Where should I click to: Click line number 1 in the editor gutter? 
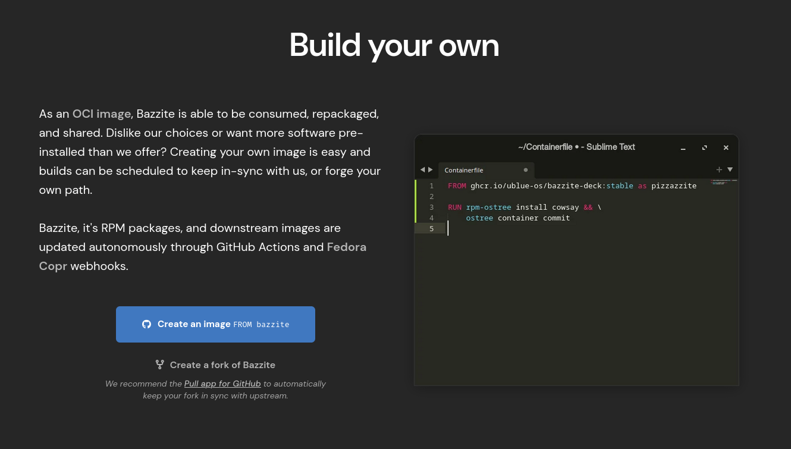[x=432, y=186]
